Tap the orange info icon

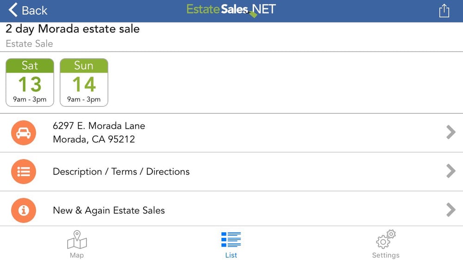point(24,210)
